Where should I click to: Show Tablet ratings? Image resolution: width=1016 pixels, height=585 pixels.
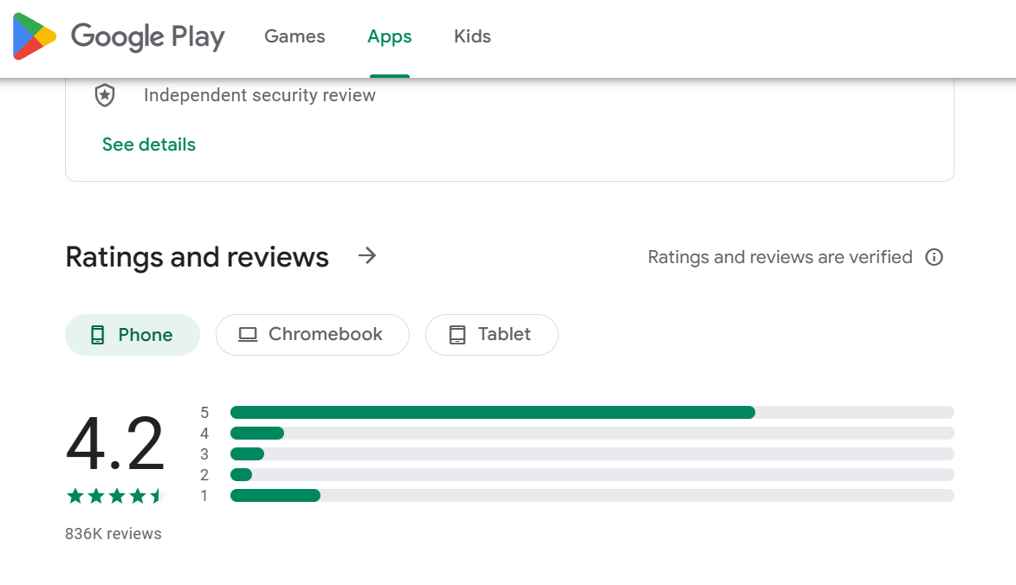491,335
